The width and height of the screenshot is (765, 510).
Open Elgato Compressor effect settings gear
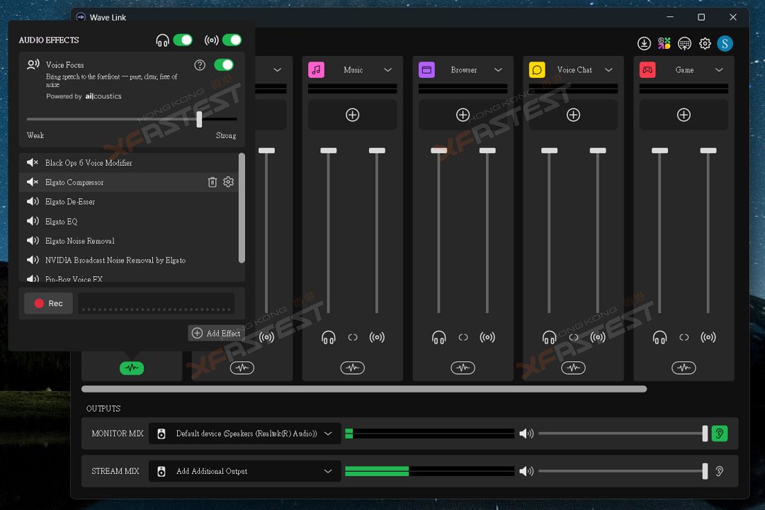point(228,181)
